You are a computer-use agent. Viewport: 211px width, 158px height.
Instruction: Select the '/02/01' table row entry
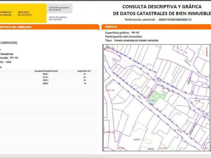(45, 80)
